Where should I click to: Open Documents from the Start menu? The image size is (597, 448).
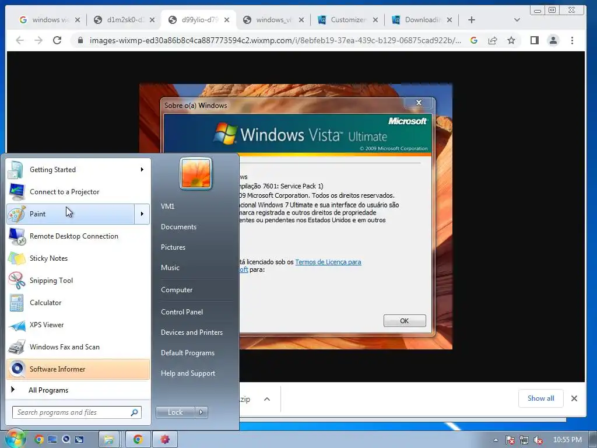[178, 227]
